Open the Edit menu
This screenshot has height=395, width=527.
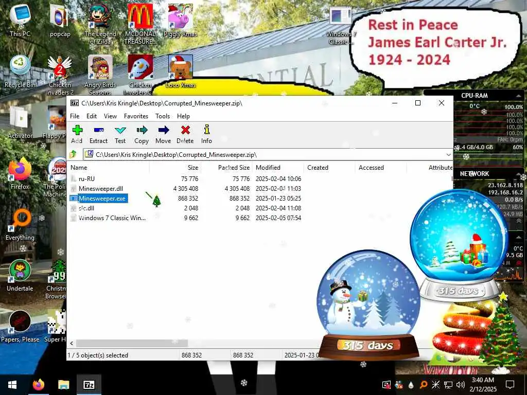tap(92, 116)
